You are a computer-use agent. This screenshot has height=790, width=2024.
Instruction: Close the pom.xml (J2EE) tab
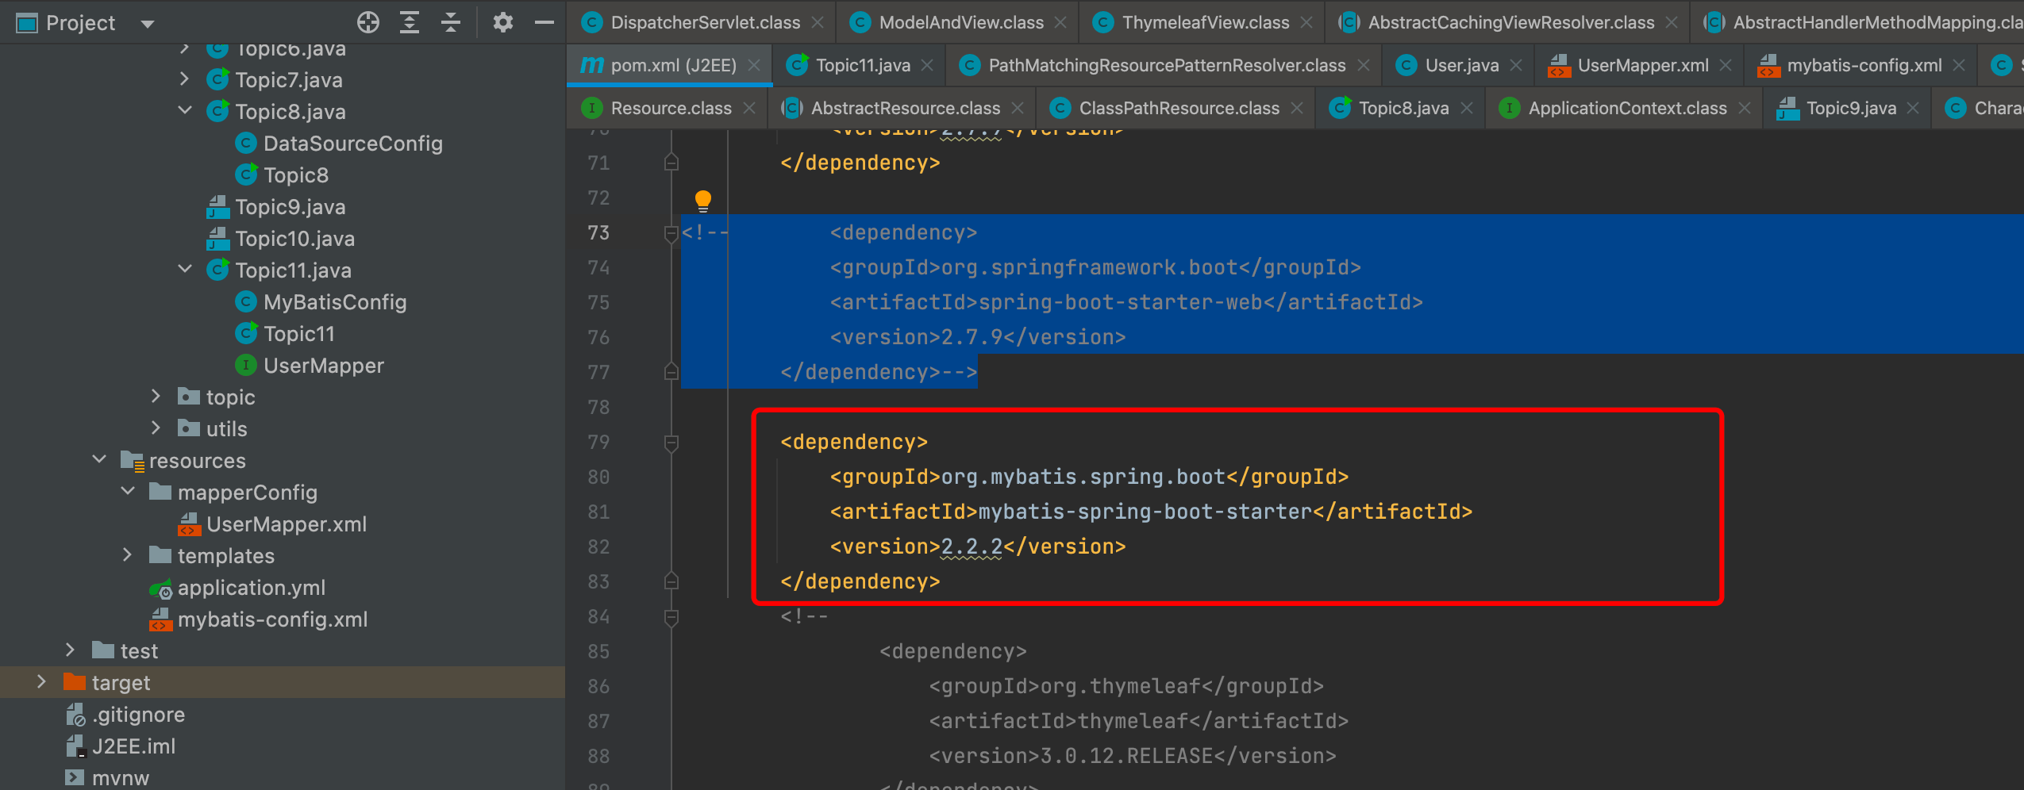pyautogui.click(x=754, y=65)
